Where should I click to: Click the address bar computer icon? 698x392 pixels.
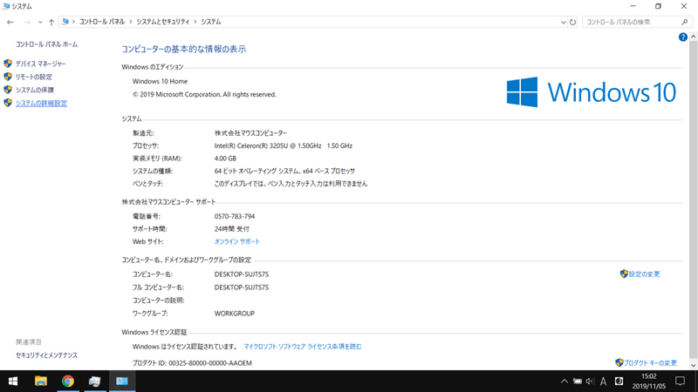pyautogui.click(x=65, y=22)
